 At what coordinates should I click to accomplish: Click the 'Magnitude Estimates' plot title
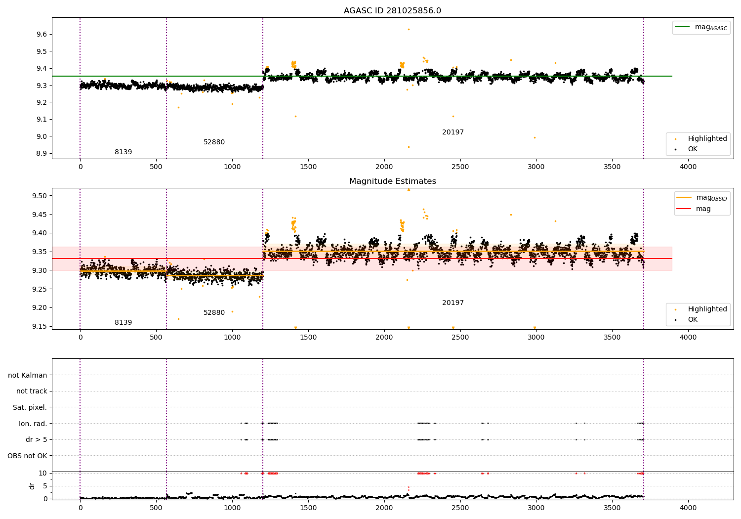[392, 181]
